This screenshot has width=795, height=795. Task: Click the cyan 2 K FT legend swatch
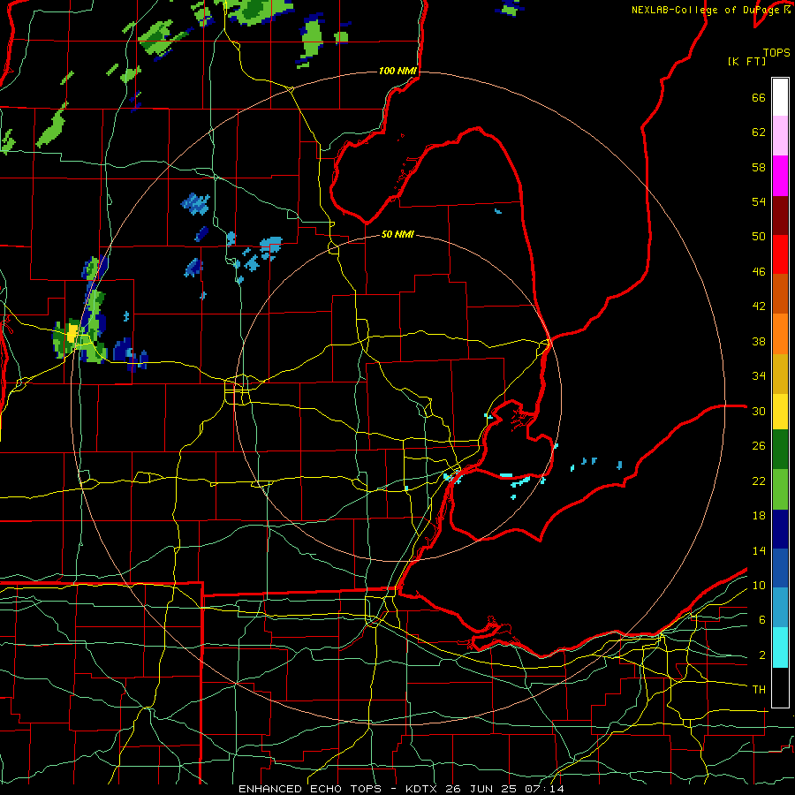click(x=780, y=647)
